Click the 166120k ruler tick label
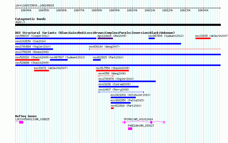Screen dimensions: 228x143 click(168, 10)
